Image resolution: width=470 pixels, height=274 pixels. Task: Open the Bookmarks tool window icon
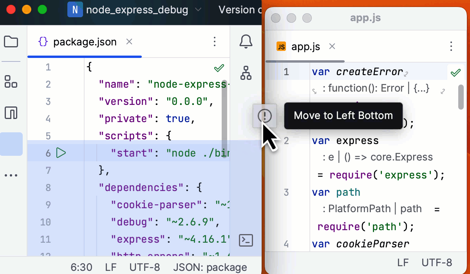click(11, 113)
